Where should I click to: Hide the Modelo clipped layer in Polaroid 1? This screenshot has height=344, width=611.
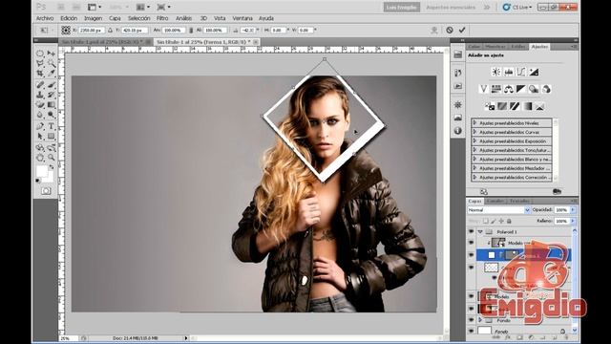pyautogui.click(x=471, y=243)
